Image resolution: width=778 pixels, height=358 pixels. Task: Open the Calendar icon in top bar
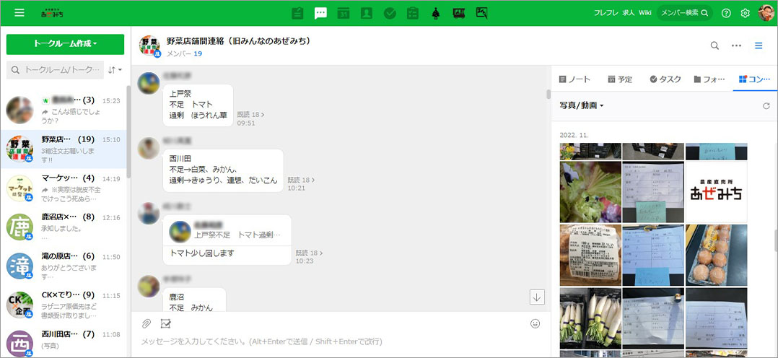(x=344, y=13)
